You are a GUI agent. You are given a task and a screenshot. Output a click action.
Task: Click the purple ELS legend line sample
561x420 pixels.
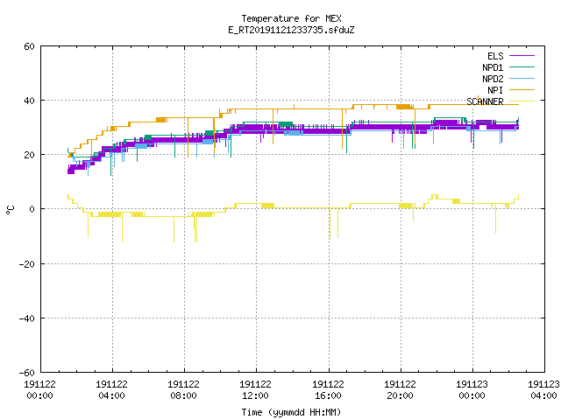522,56
